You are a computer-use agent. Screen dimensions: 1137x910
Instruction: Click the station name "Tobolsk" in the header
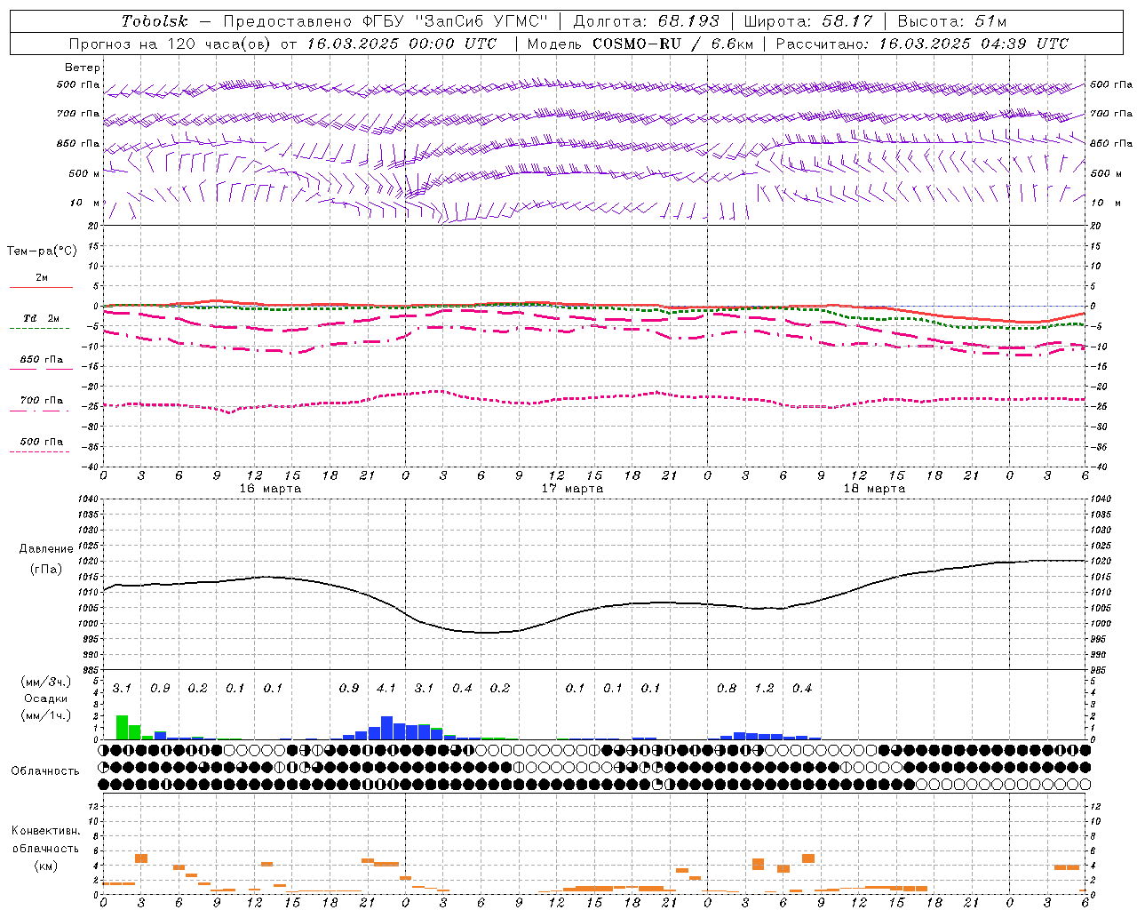coord(155,21)
